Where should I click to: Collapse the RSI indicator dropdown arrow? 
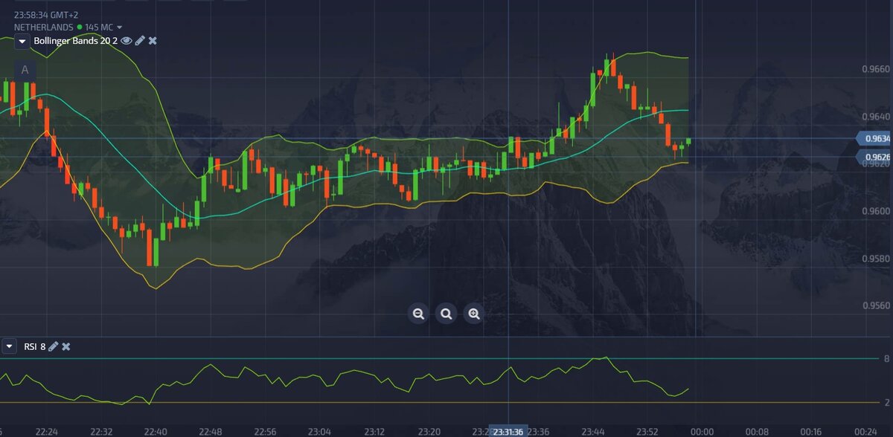(10, 346)
